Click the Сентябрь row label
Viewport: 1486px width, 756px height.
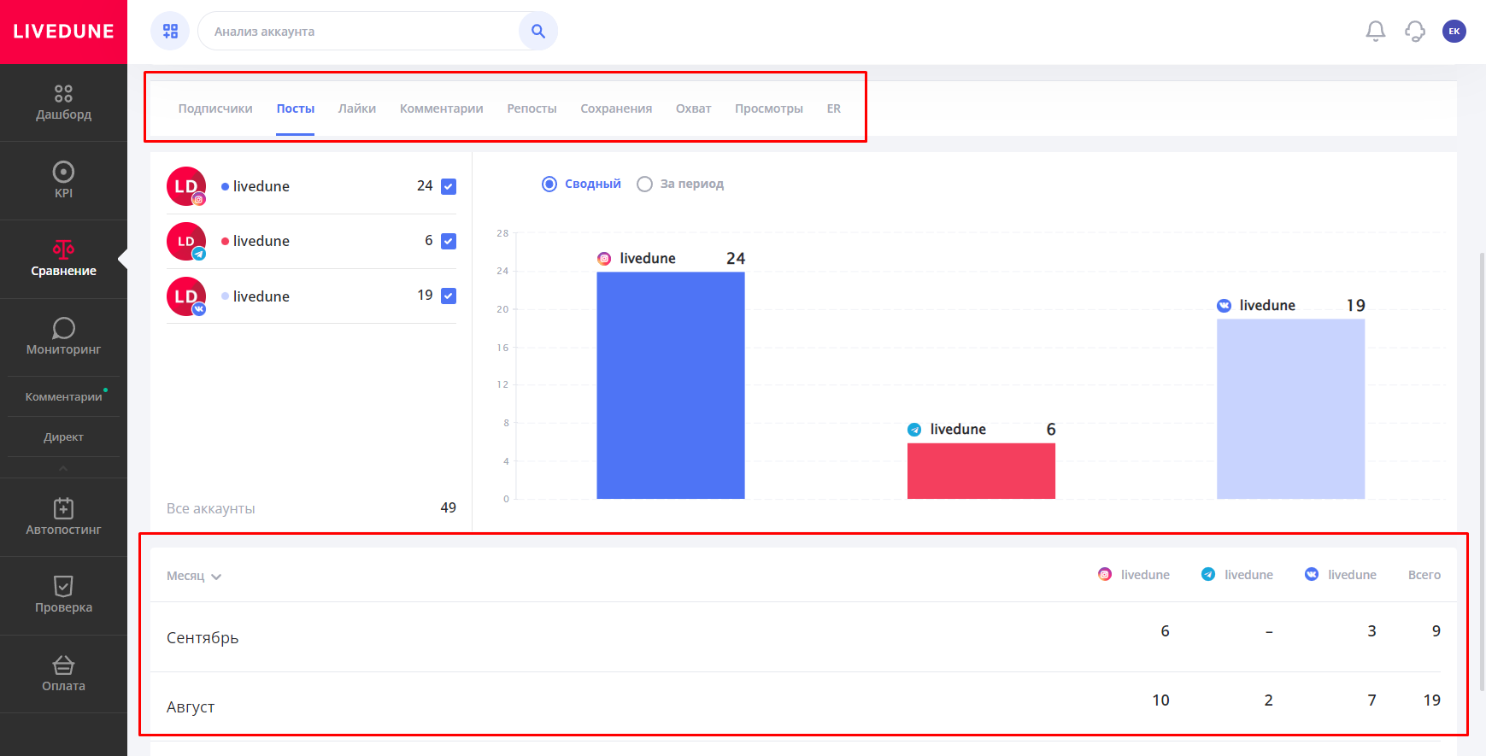[x=203, y=638]
